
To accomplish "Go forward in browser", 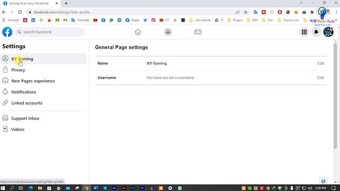I will tap(12, 12).
